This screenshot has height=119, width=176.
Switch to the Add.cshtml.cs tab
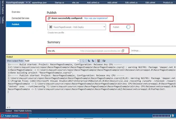(93, 3)
